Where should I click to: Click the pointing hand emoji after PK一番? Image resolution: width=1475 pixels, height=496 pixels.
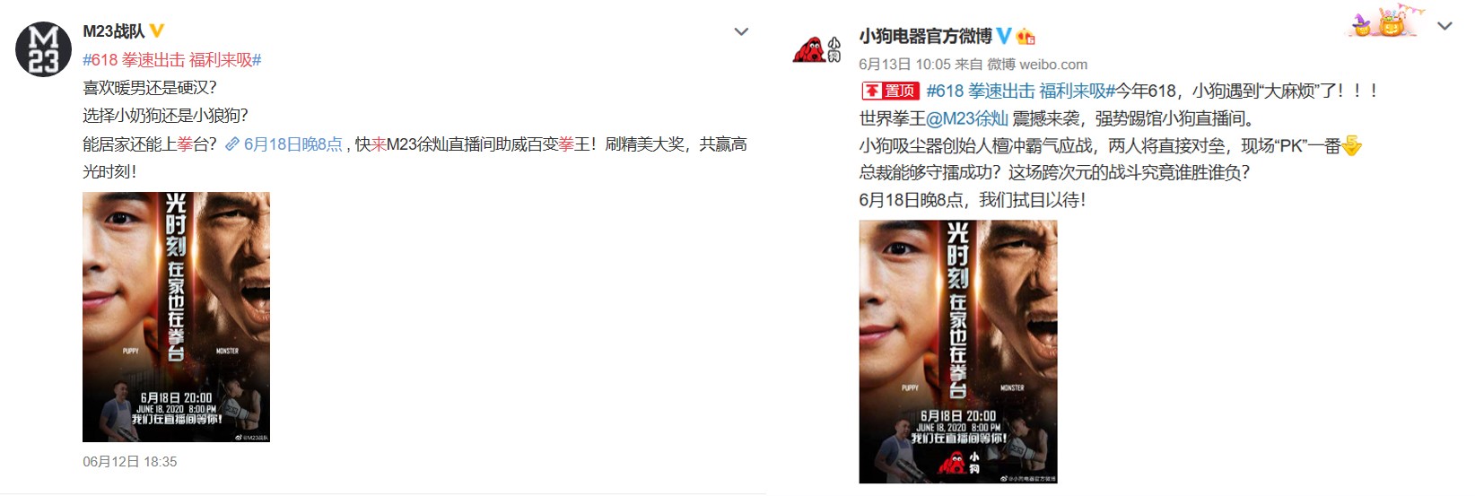coord(1352,144)
